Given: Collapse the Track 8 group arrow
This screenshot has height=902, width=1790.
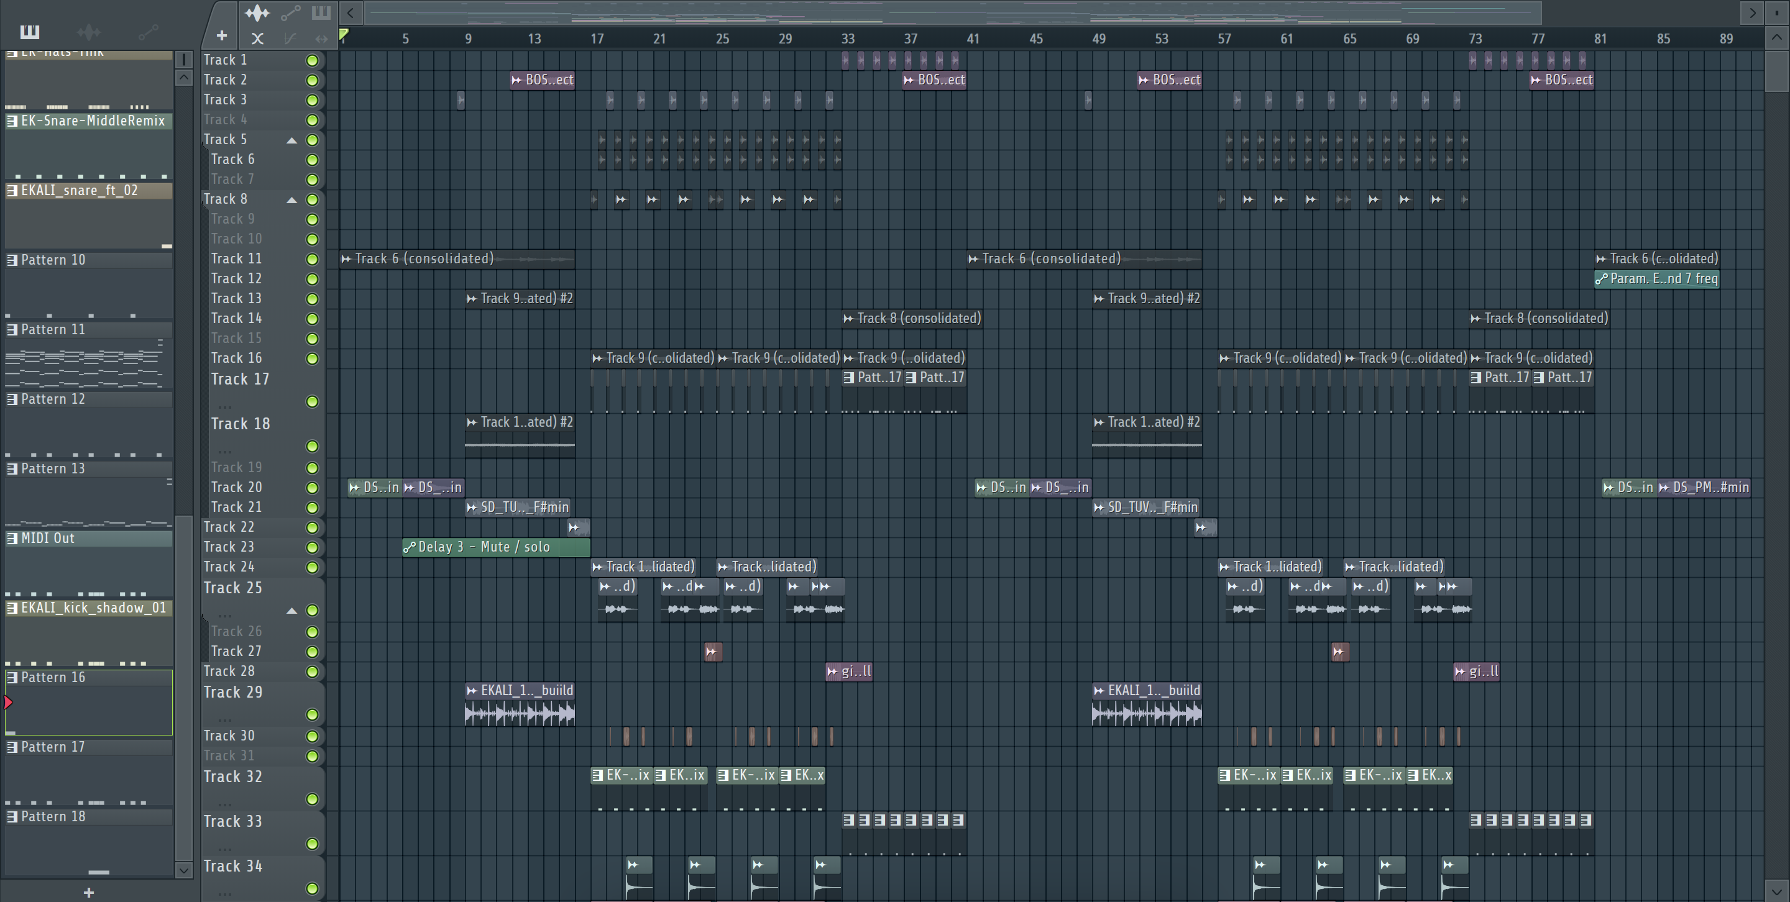Looking at the screenshot, I should point(292,200).
